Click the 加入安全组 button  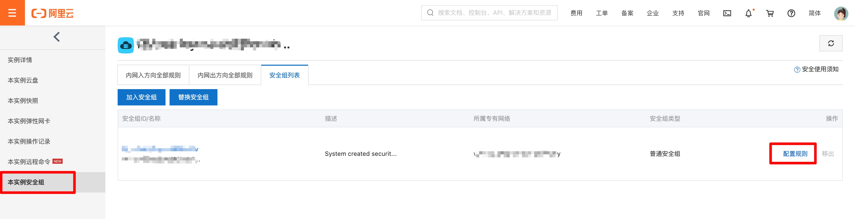(141, 97)
